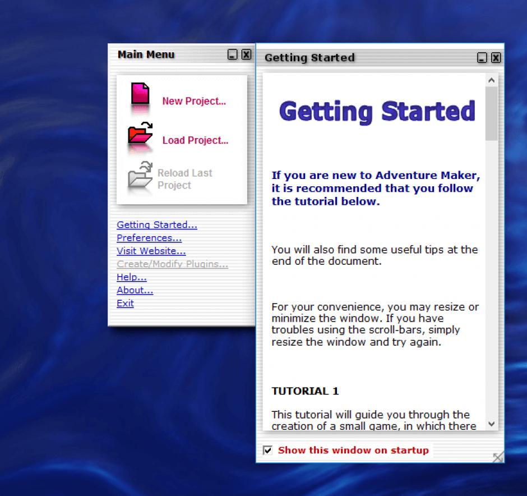This screenshot has height=496, width=527.
Task: Open Load Project... label in Main Menu
Action: (195, 140)
